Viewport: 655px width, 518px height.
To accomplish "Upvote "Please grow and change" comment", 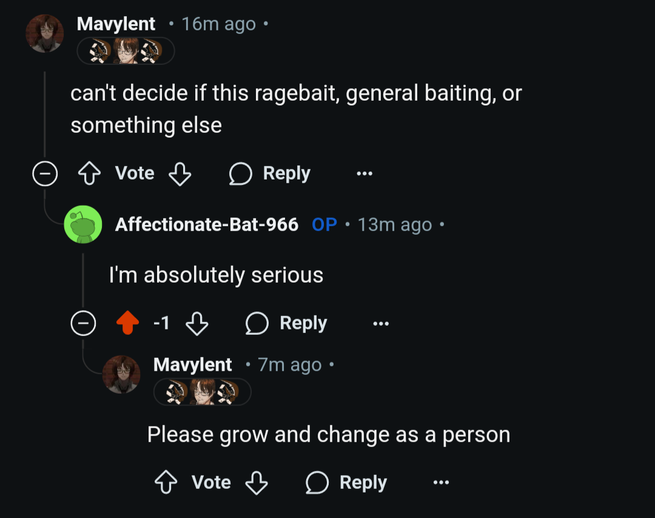I will 166,483.
